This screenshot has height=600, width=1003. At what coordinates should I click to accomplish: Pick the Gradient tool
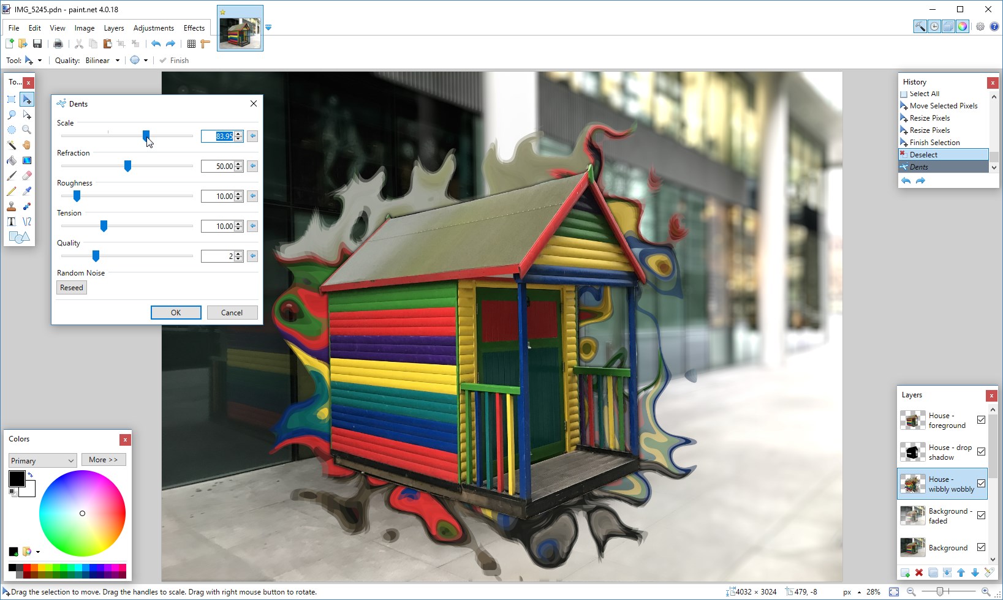pos(26,160)
